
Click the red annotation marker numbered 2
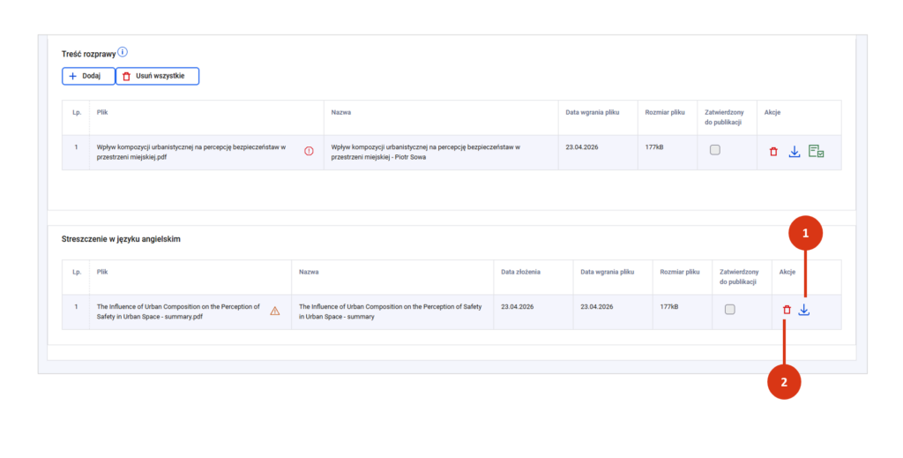(783, 383)
